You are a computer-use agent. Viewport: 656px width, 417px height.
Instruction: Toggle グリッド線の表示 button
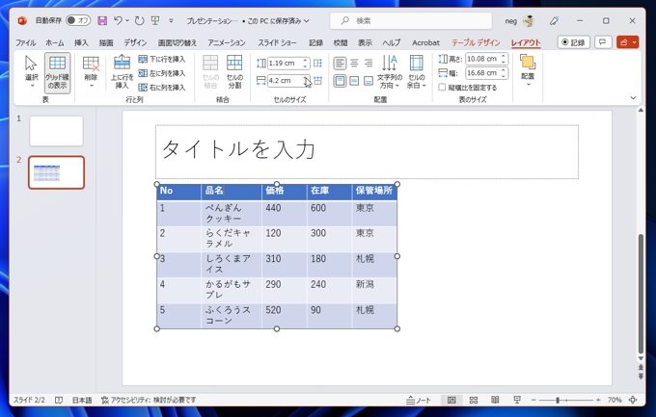[57, 72]
